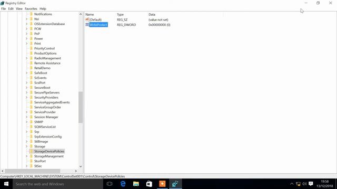
Task: Click tree vertical scrollbar up arrow
Action: coord(81,14)
